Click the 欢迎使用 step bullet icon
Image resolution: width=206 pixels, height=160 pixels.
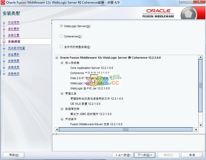click(4, 23)
